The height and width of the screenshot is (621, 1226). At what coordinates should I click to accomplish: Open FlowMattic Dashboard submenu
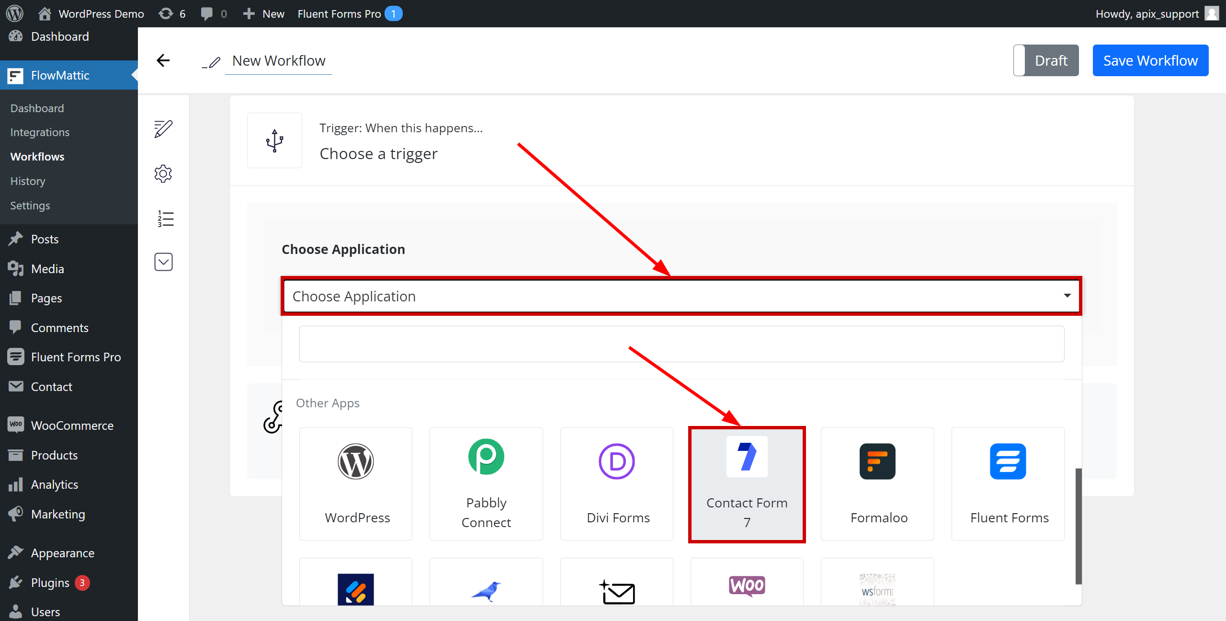pos(37,108)
